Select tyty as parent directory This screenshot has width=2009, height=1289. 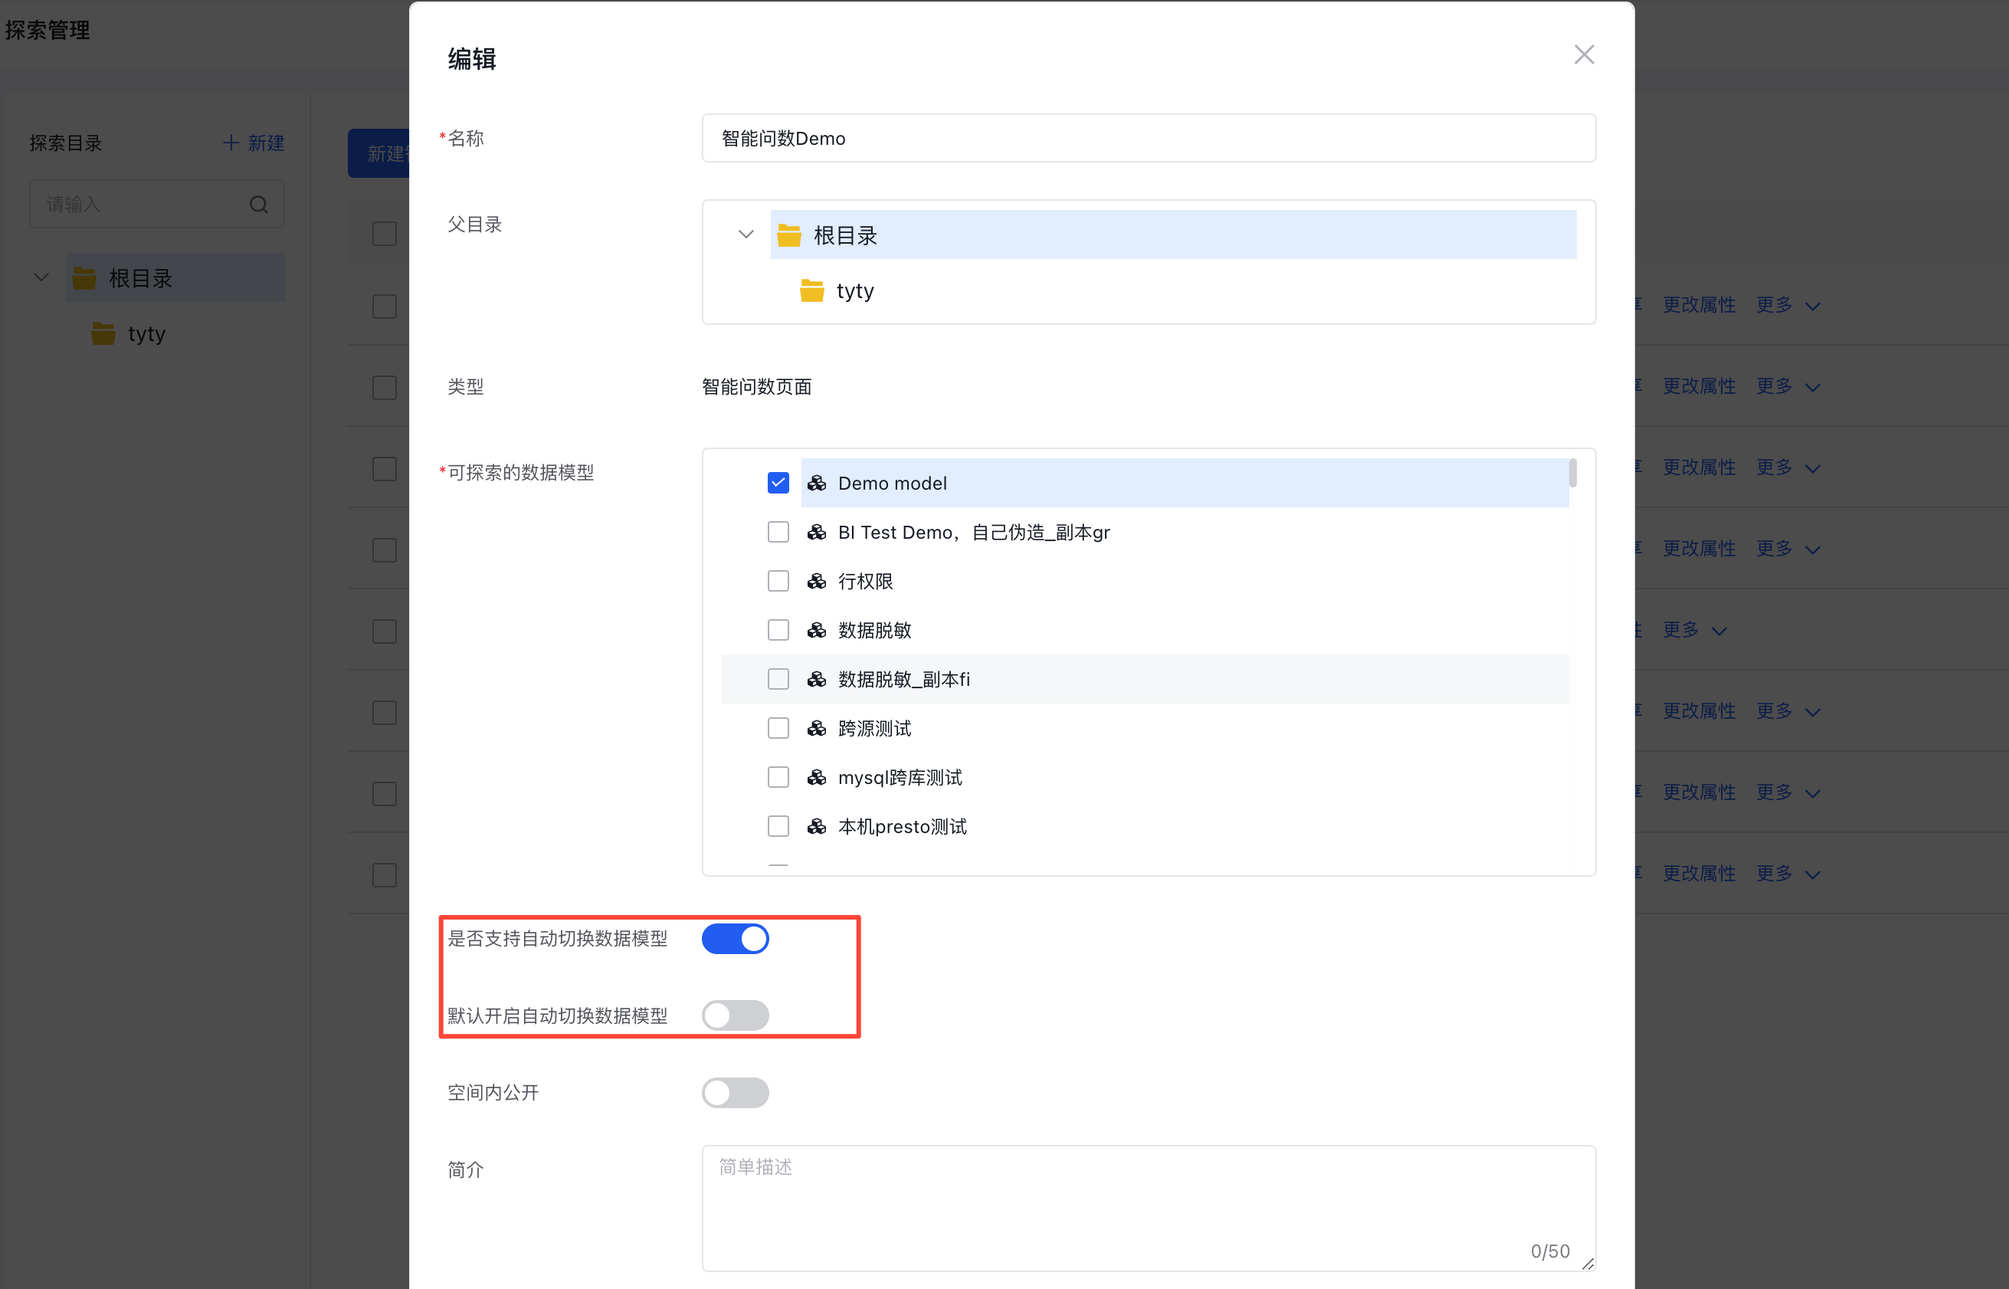pos(854,290)
